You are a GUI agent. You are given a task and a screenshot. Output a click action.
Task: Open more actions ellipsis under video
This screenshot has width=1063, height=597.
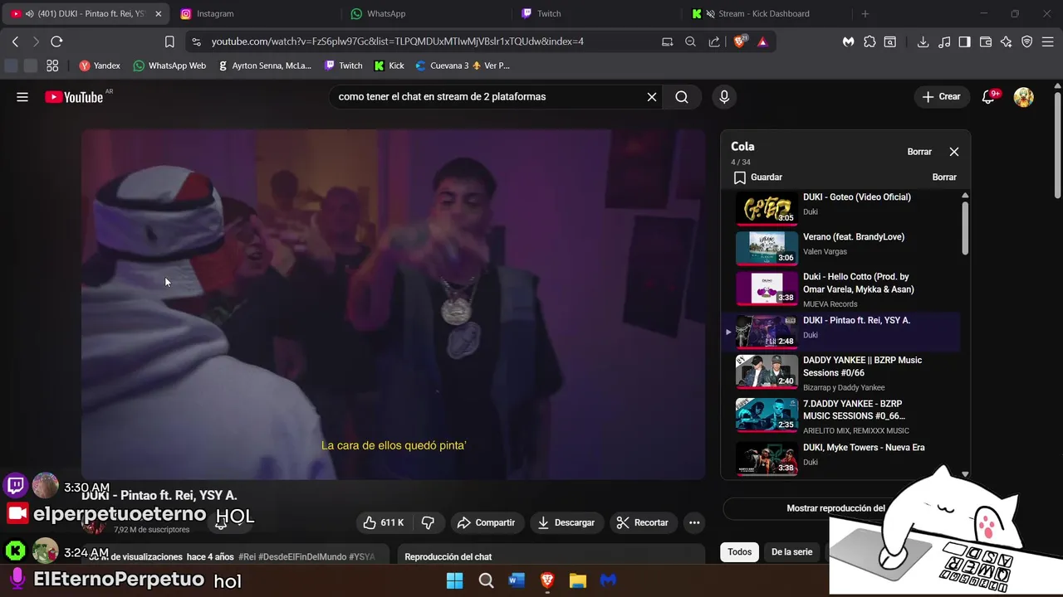pyautogui.click(x=694, y=522)
